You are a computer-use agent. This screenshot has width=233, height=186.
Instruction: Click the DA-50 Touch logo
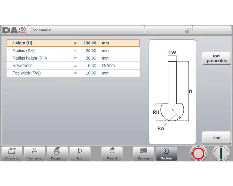(15, 30)
